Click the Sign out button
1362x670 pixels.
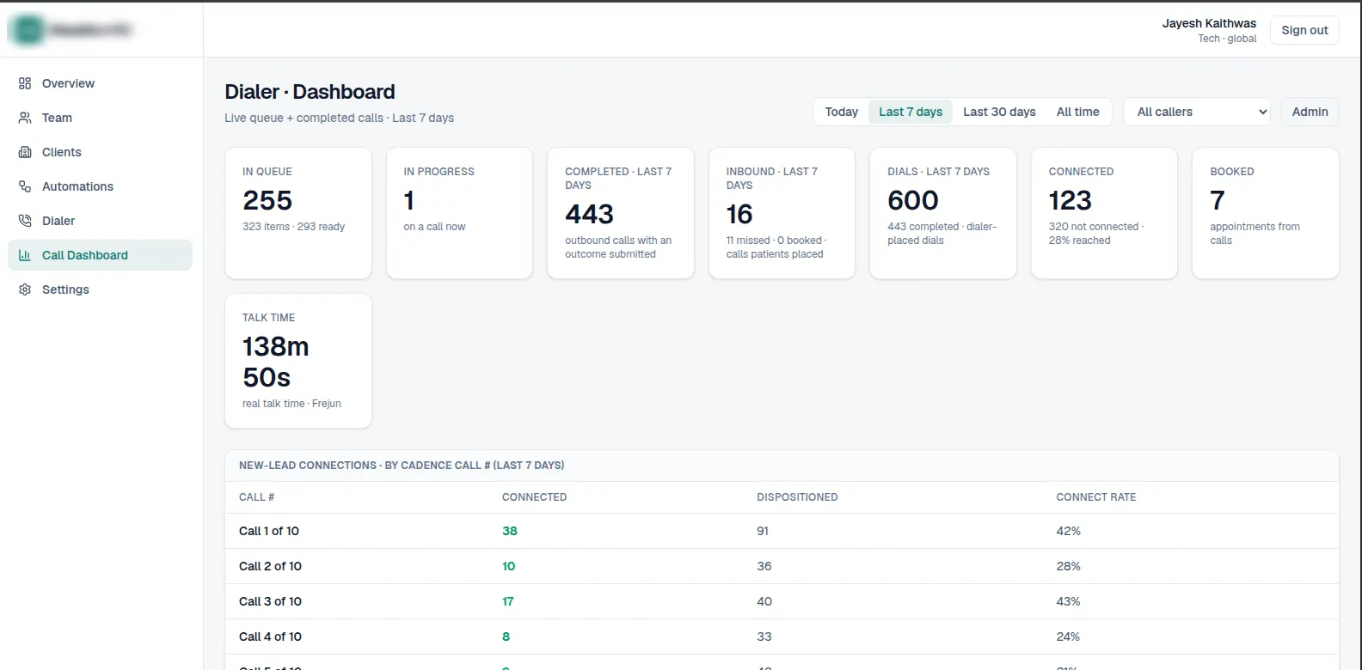pos(1304,30)
